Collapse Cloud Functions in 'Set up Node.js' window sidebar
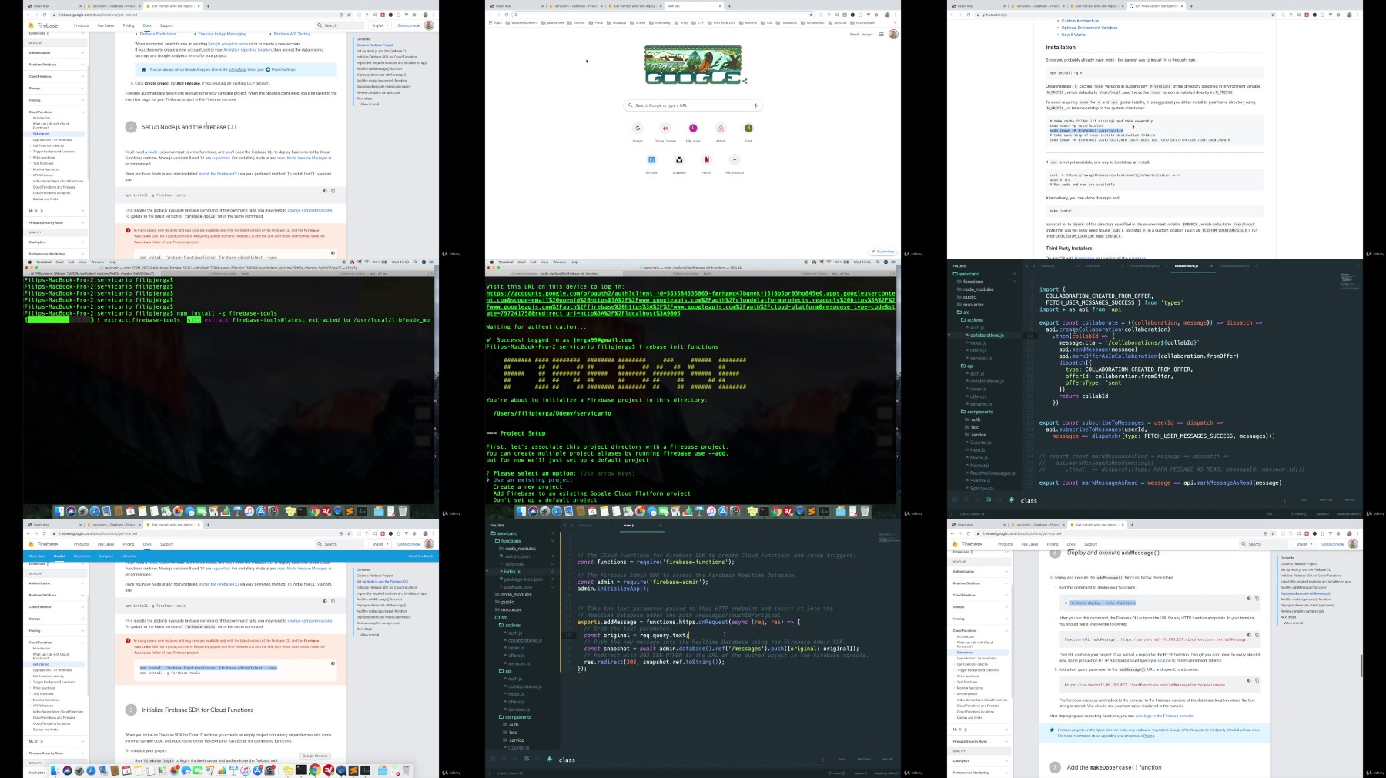 tap(82, 112)
